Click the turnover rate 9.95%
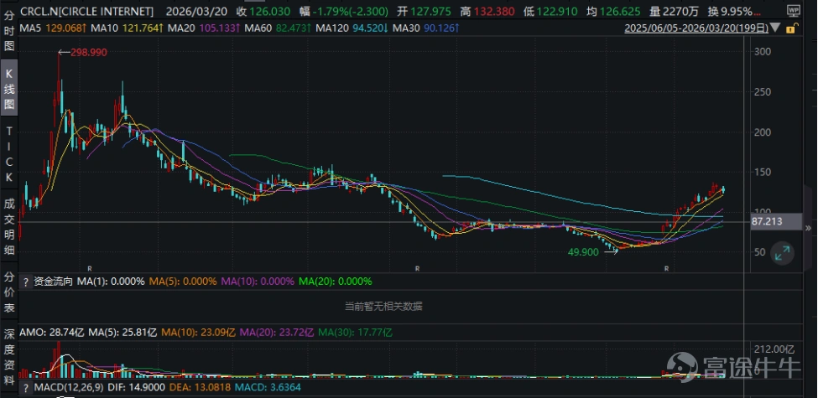The height and width of the screenshot is (398, 818). point(735,11)
